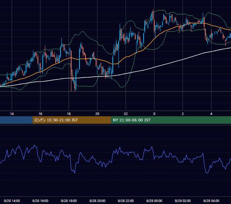231x204 pixels.
Task: Click the hour label 2 on time axis
Action: [183, 114]
